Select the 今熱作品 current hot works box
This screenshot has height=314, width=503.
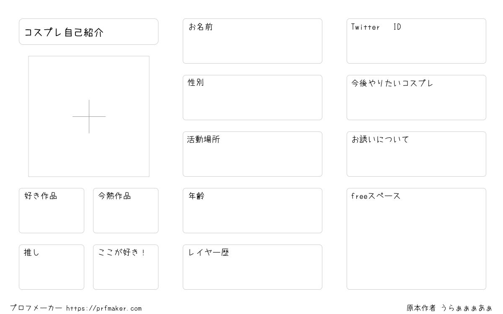pos(126,211)
